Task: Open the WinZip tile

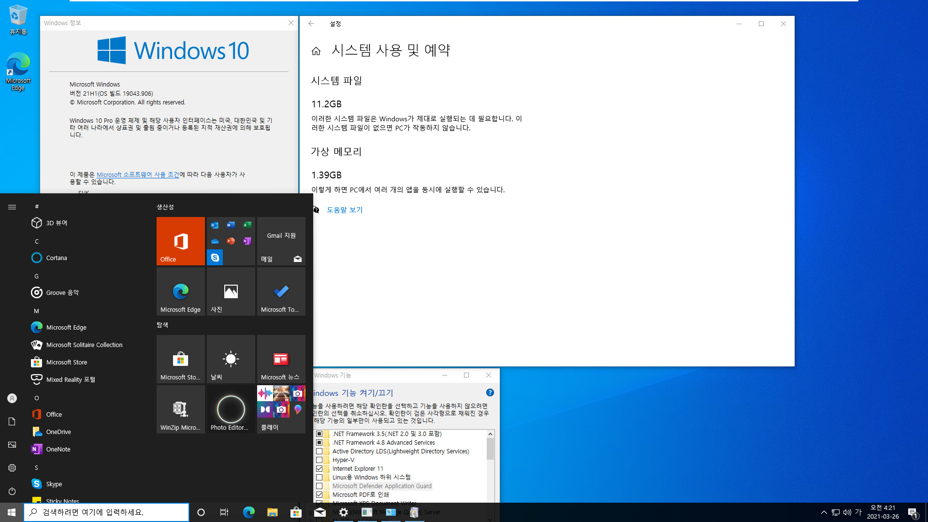Action: point(181,409)
